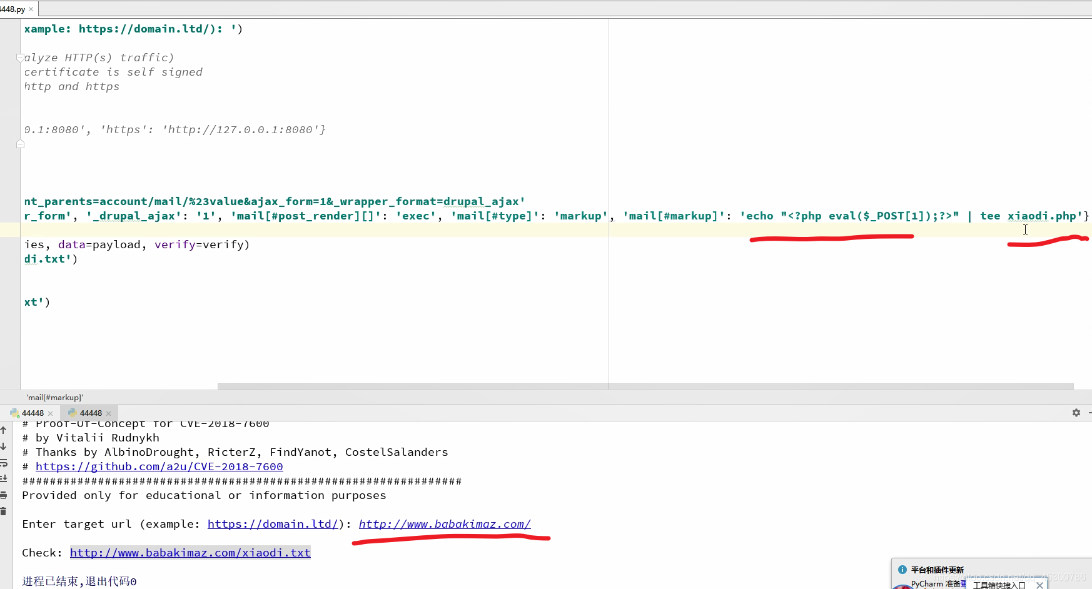Screen dimensions: 1092x589
Task: Select the second 44448 run tab
Action: tap(91, 413)
